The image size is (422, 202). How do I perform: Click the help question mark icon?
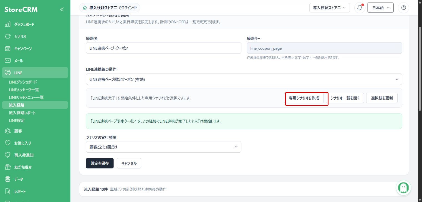tap(403, 8)
